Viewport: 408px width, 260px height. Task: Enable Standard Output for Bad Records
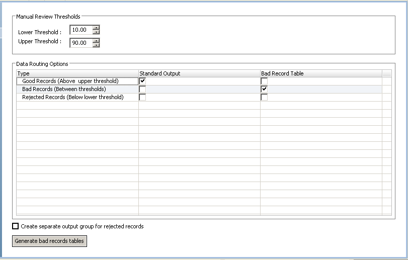pyautogui.click(x=142, y=89)
